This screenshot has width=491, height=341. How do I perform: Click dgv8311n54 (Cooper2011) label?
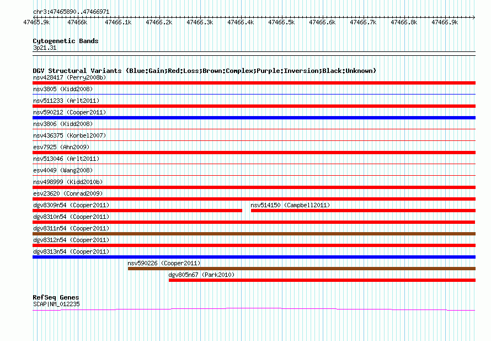pyautogui.click(x=71, y=228)
